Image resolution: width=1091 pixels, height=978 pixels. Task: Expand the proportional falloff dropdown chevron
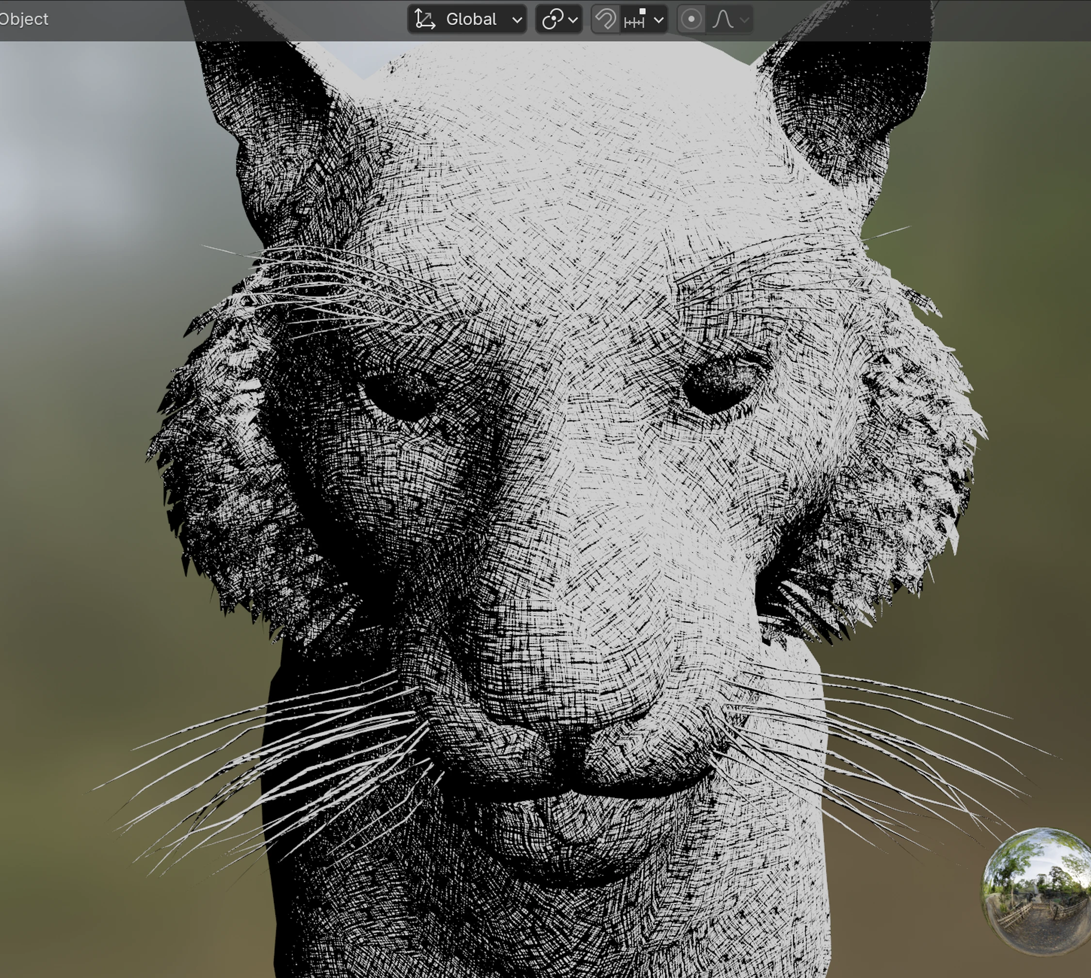click(x=744, y=20)
